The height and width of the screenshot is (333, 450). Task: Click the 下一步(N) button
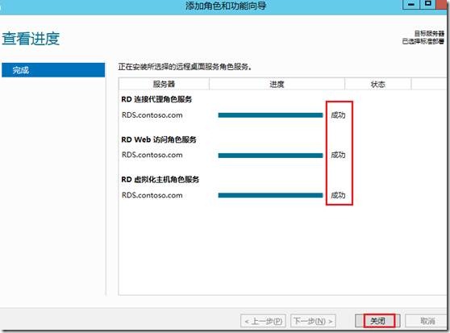(313, 321)
